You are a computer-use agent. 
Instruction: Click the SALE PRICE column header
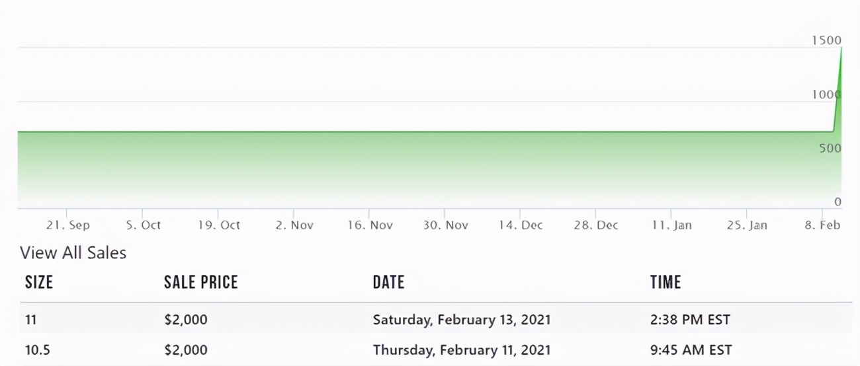coord(200,283)
